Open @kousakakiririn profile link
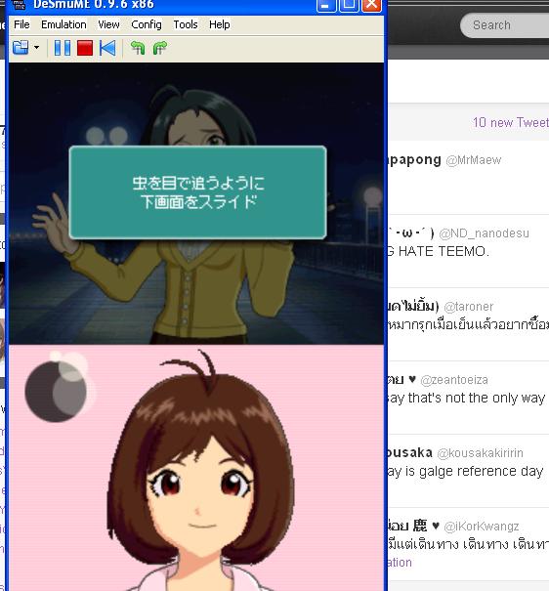This screenshot has height=591, width=549. [480, 452]
